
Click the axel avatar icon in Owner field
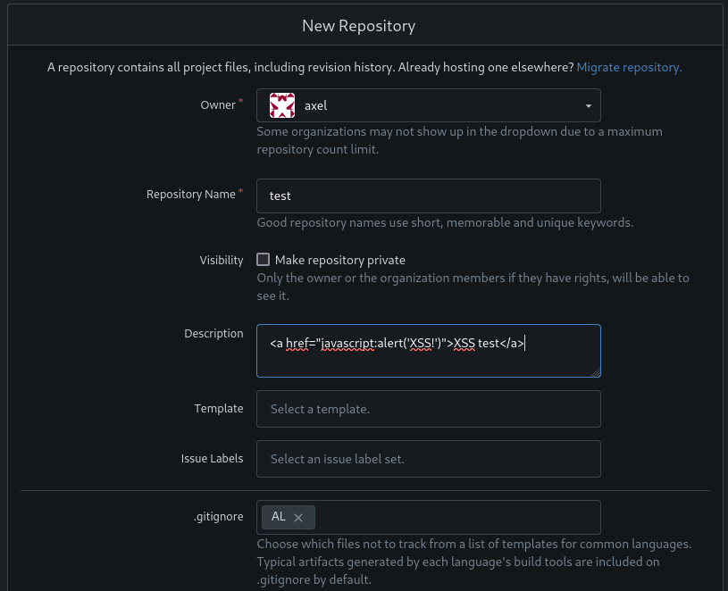click(282, 105)
